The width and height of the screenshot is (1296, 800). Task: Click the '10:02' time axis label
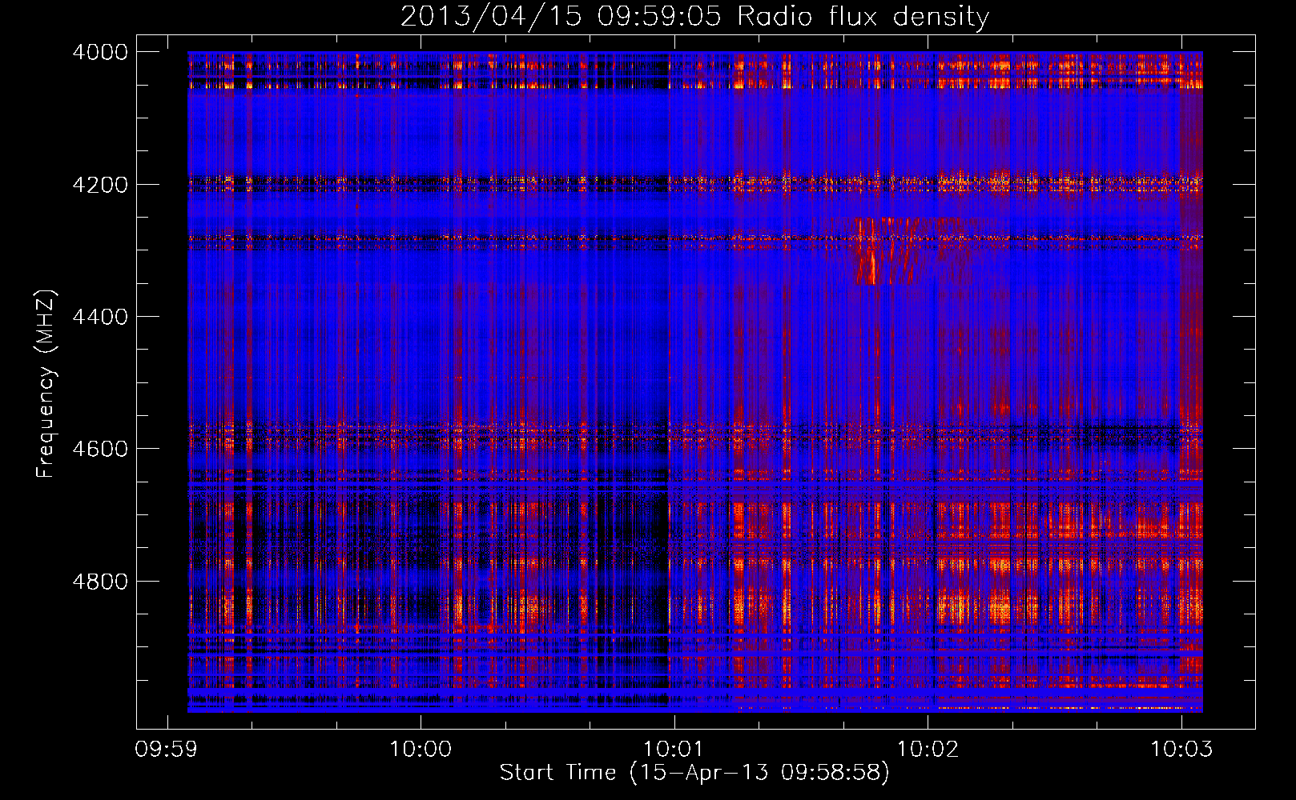click(928, 750)
